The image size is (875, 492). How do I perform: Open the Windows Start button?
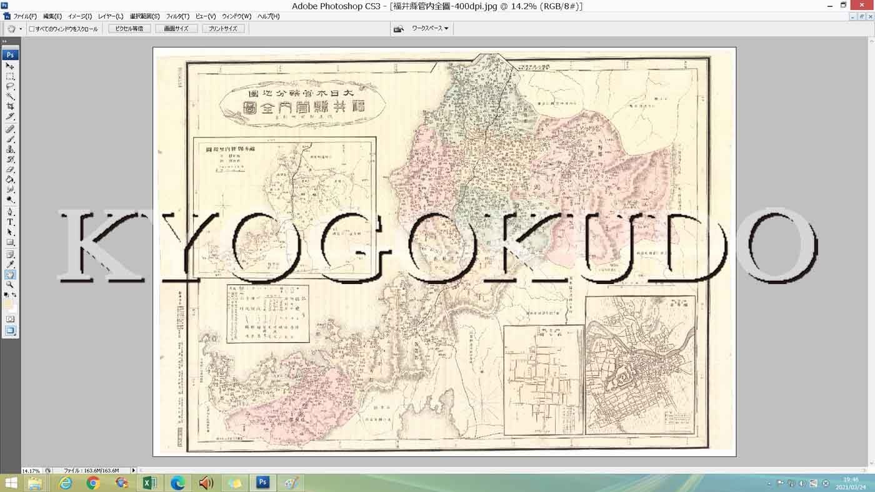[x=11, y=483]
